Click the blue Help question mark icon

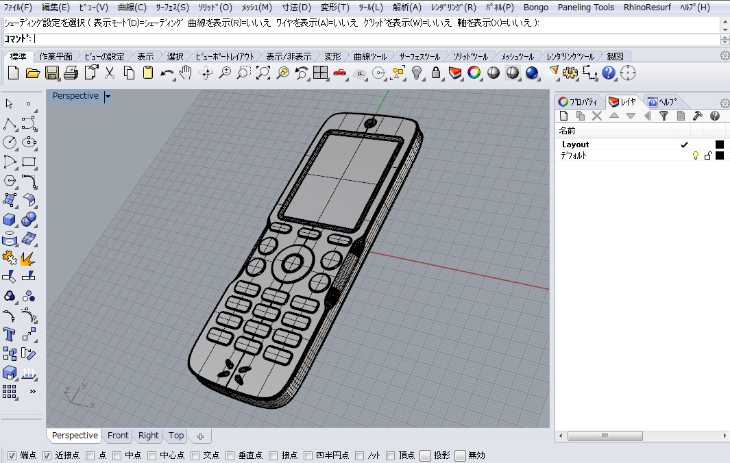(608, 73)
